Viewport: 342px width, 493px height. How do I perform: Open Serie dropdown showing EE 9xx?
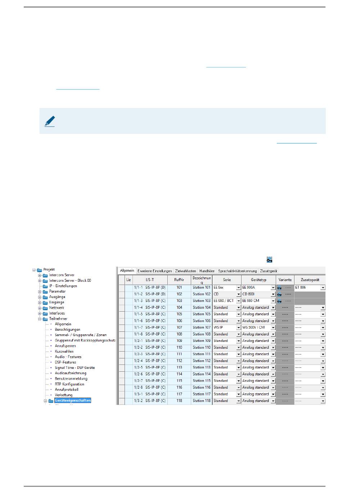point(238,288)
